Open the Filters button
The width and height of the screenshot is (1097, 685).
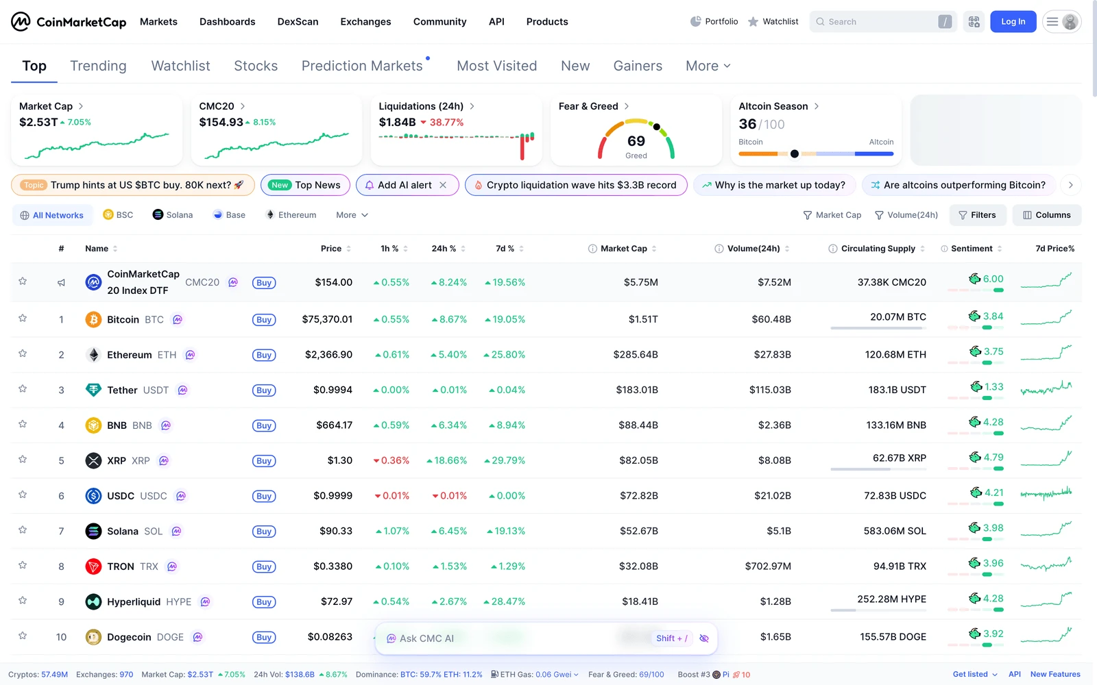[x=978, y=215]
